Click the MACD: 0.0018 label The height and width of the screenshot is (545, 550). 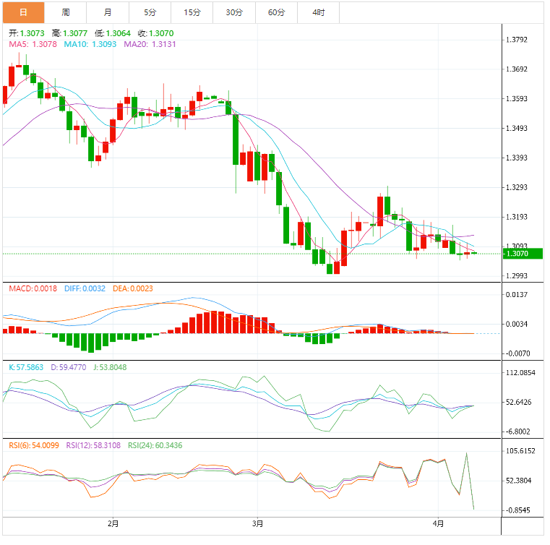coord(33,288)
